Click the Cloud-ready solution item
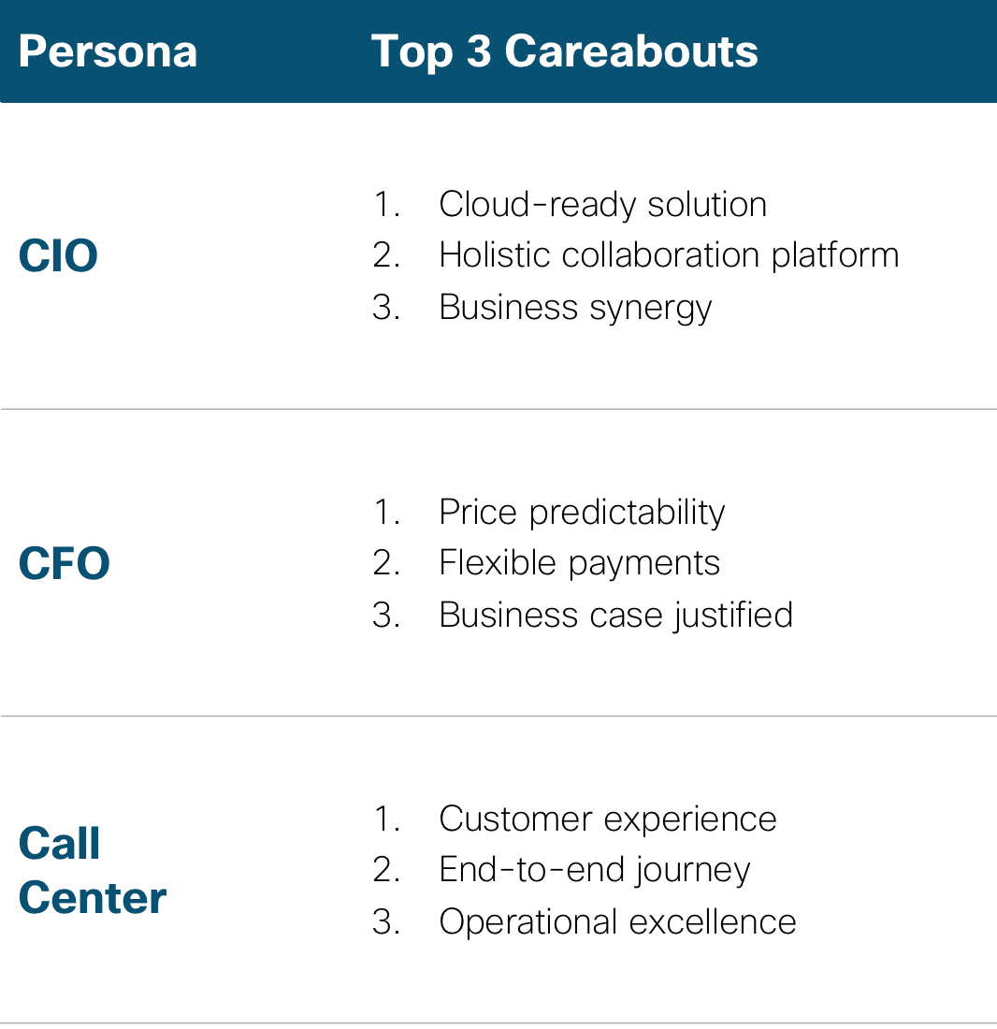997x1029 pixels. [x=603, y=204]
